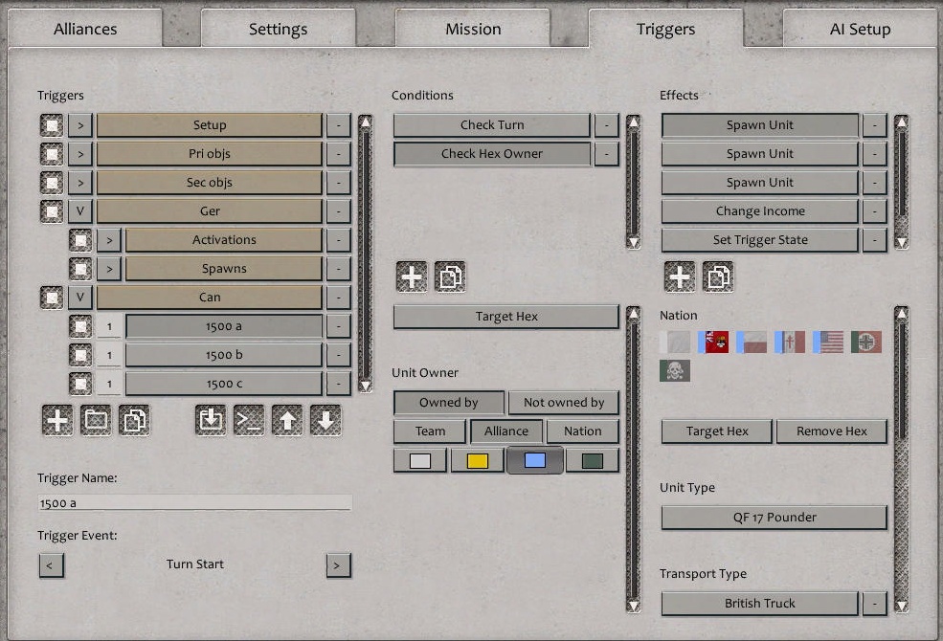943x641 pixels.
Task: Click the add condition plus icon
Action: click(x=411, y=276)
